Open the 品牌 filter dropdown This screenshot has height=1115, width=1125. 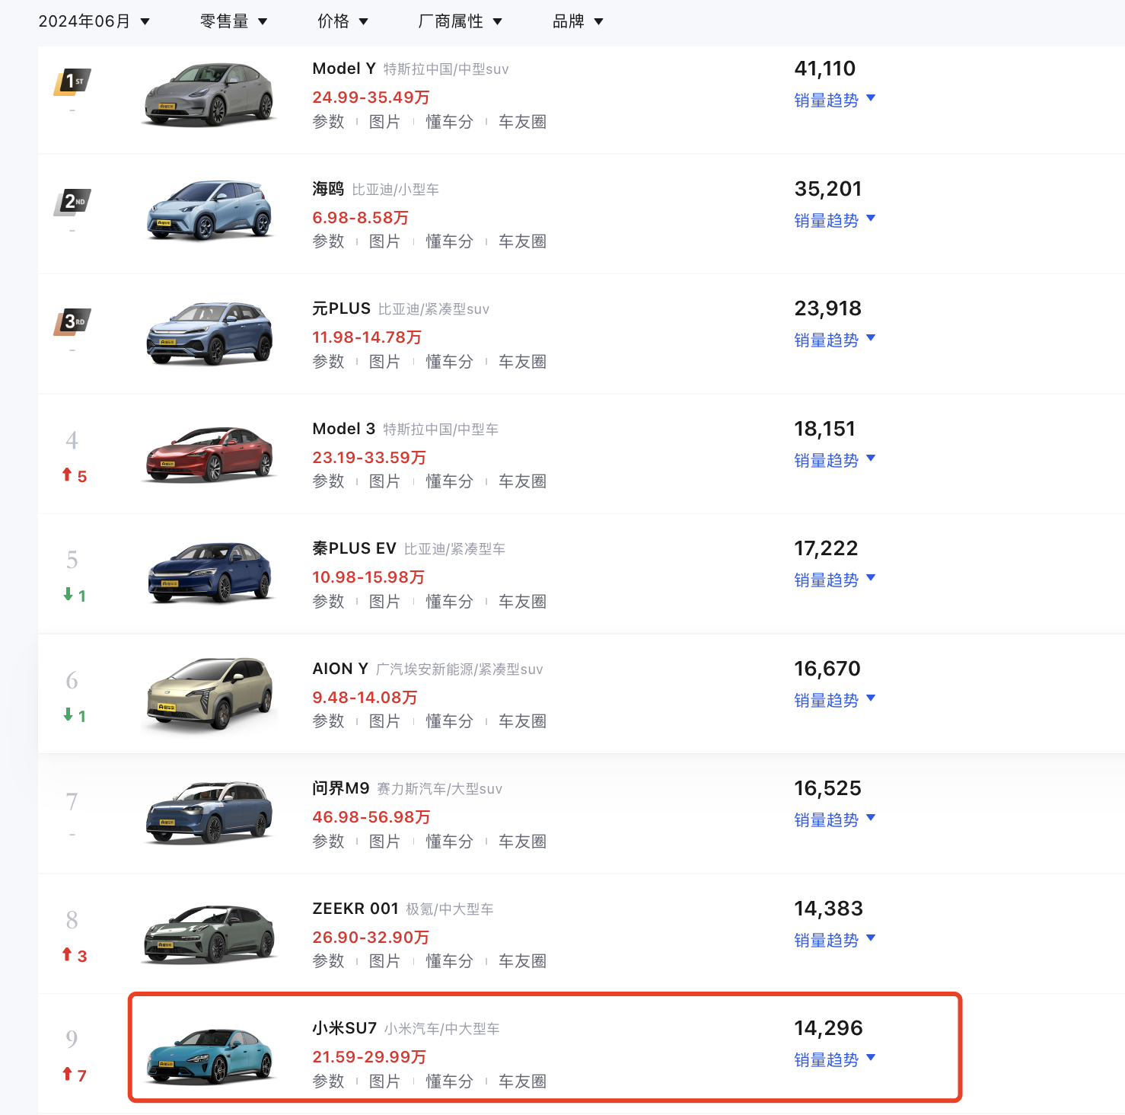pos(578,21)
